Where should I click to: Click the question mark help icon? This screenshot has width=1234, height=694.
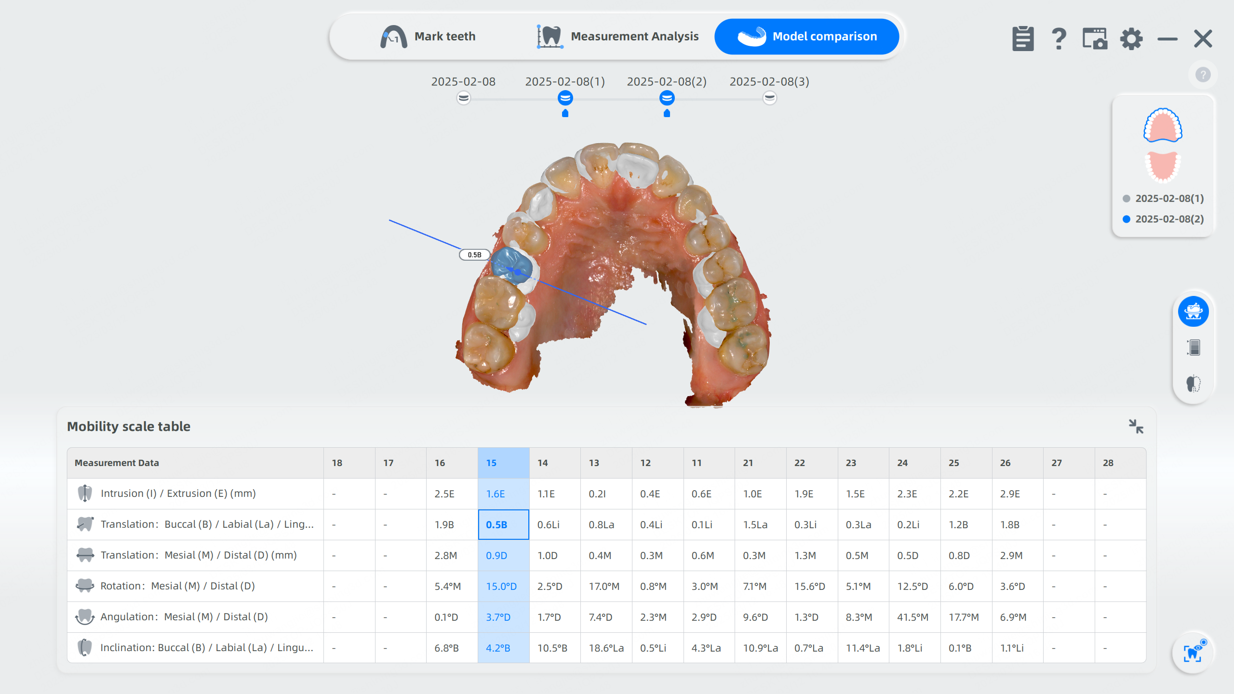1059,39
